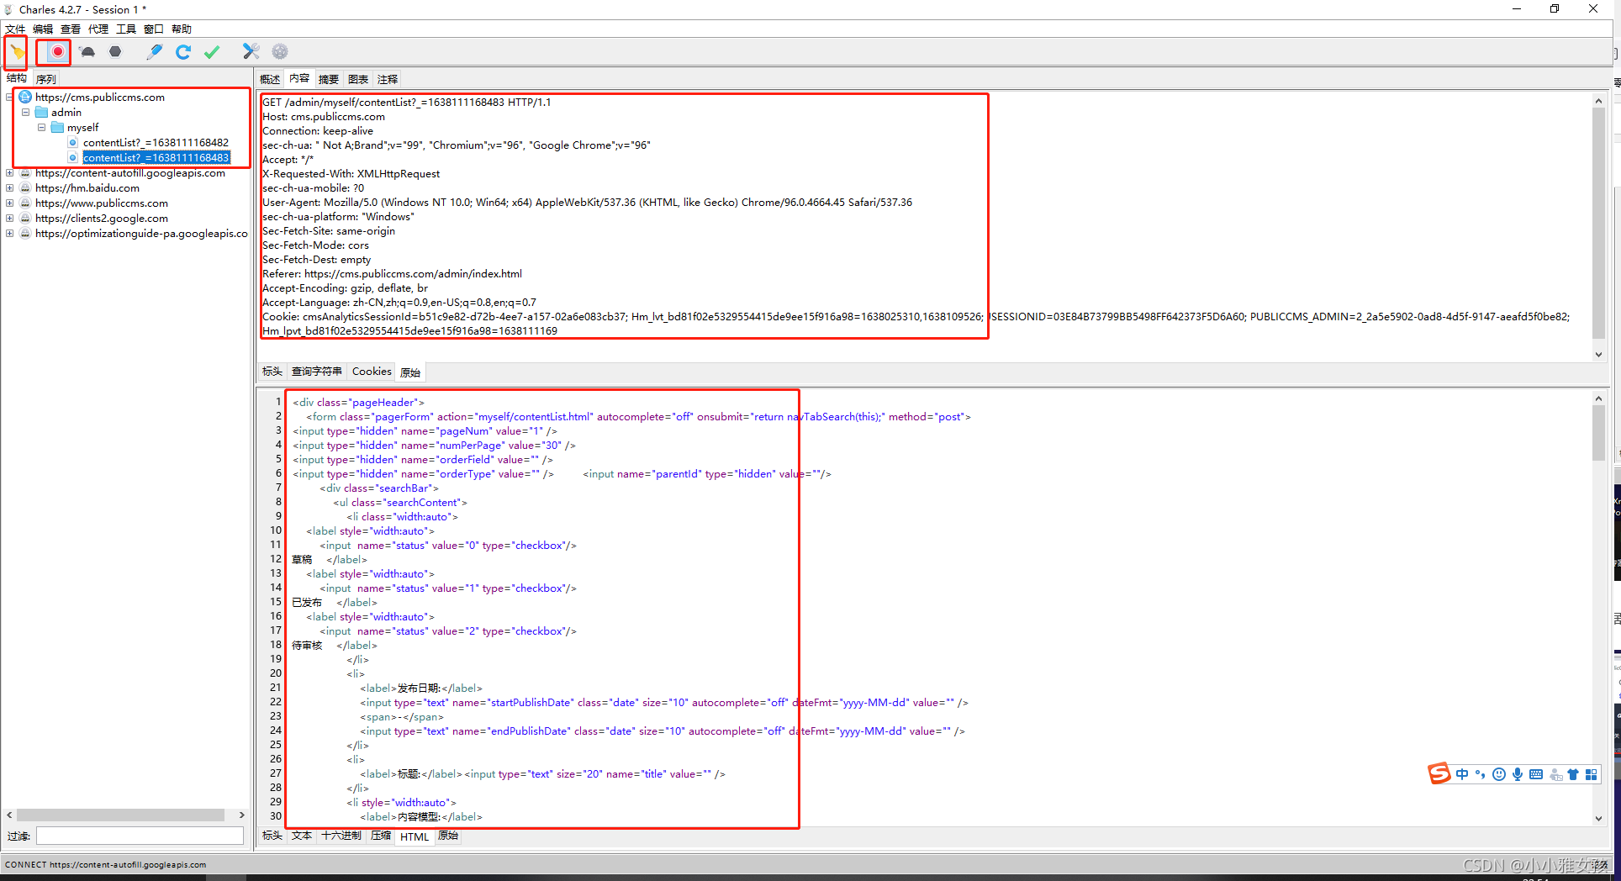Click the response pane vertical scrollbar thumb
This screenshot has width=1621, height=881.
[1598, 434]
